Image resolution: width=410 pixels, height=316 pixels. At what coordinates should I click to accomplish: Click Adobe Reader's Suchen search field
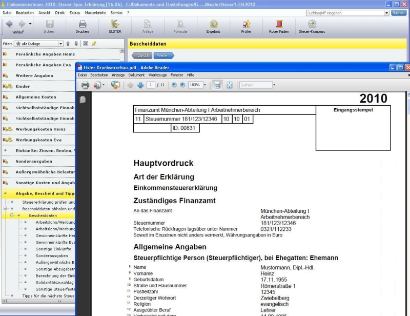[x=256, y=85]
